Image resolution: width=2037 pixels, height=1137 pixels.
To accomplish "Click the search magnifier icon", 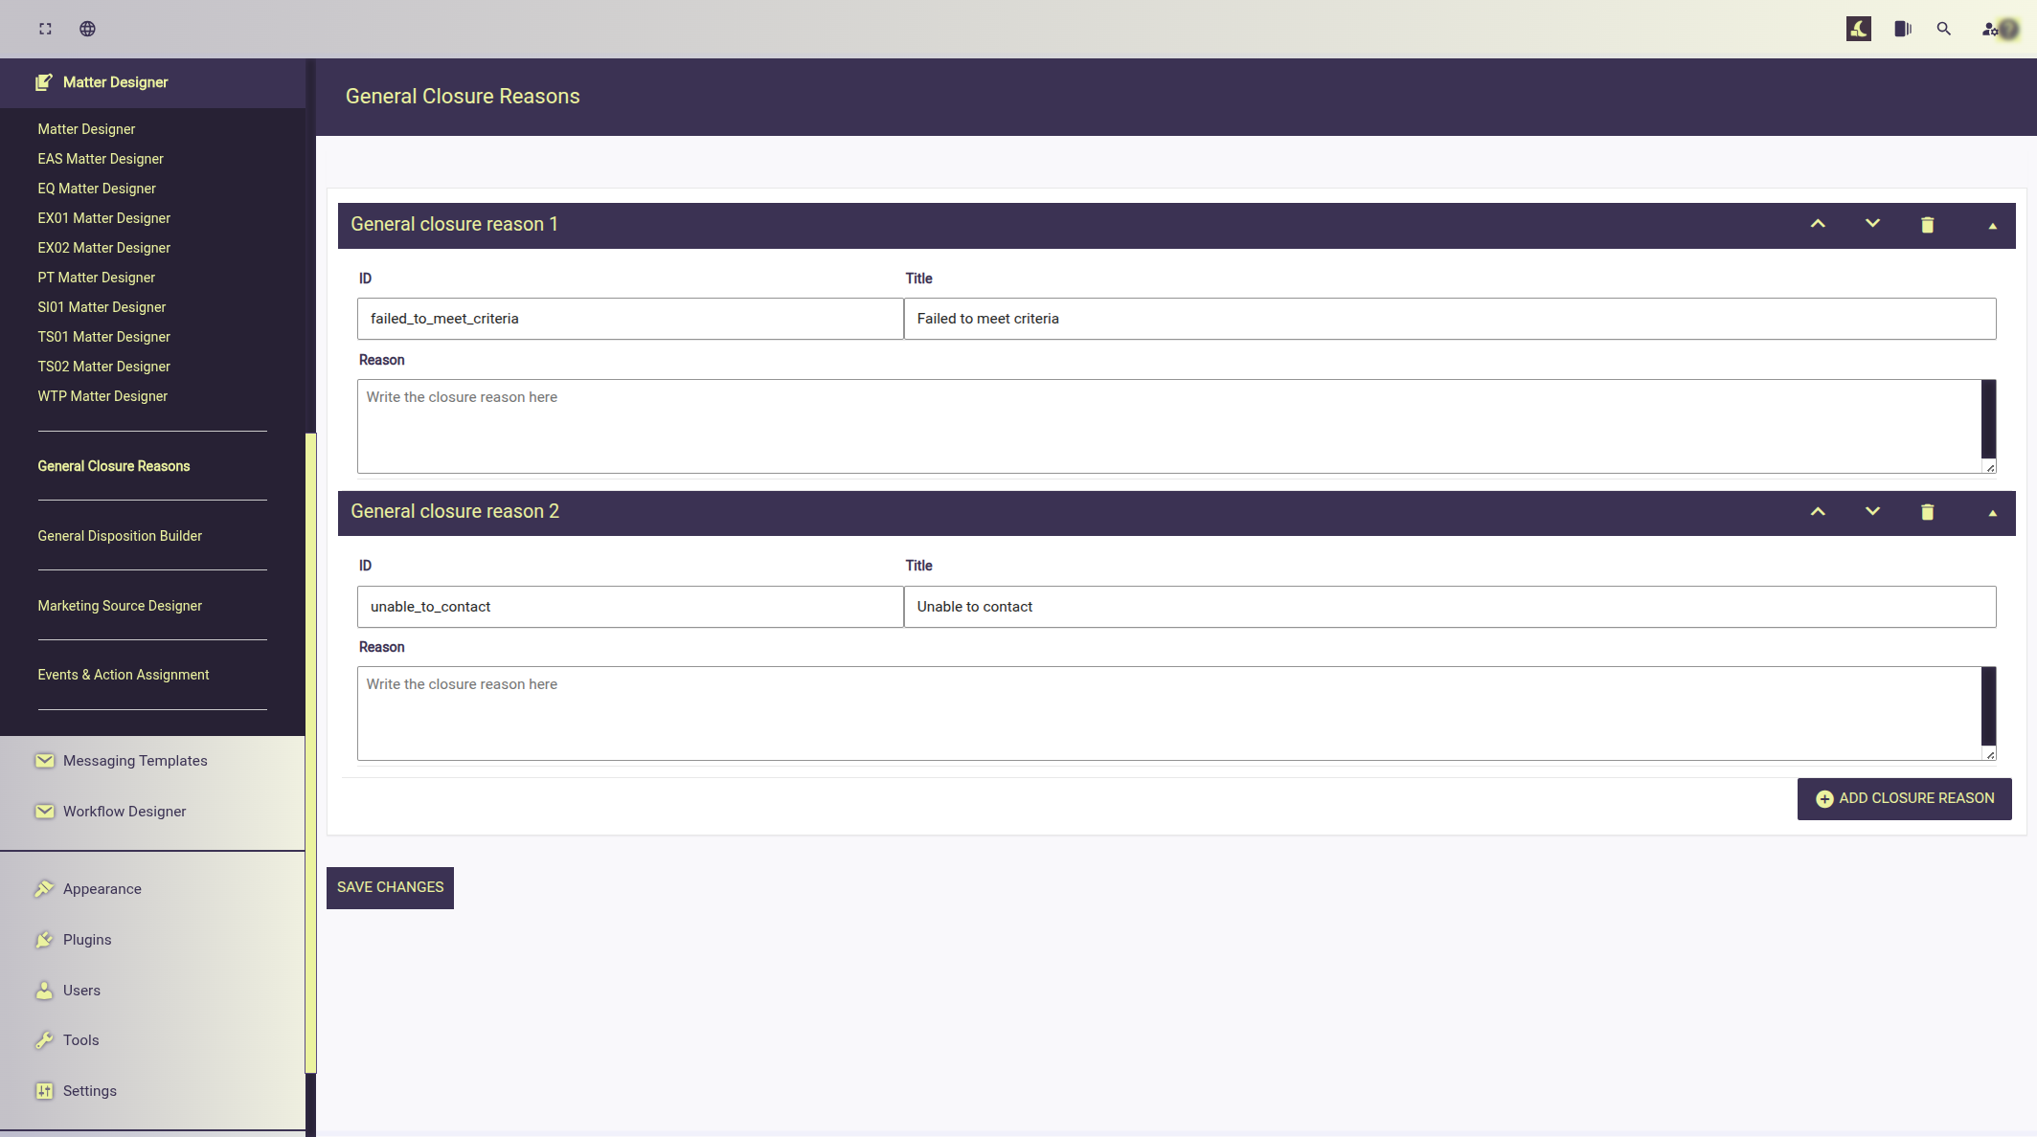I will pyautogui.click(x=1943, y=29).
